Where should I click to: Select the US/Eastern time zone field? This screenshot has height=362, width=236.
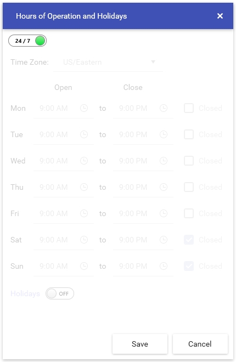pos(108,63)
